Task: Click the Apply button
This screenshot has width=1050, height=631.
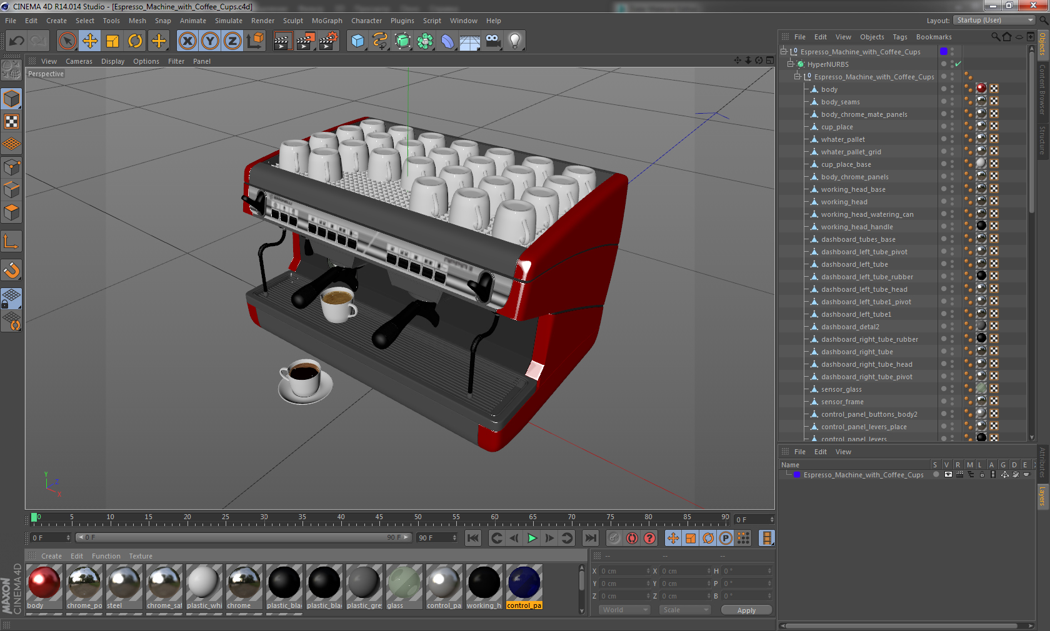Action: [746, 610]
